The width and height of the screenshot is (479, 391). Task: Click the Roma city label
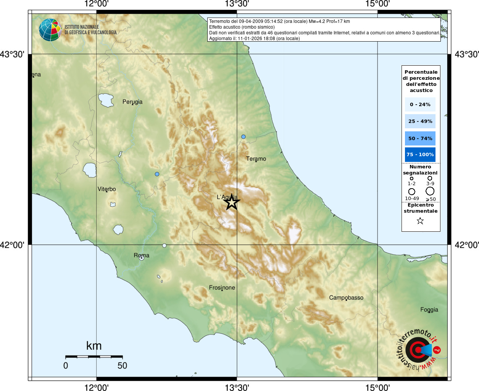[x=142, y=255]
